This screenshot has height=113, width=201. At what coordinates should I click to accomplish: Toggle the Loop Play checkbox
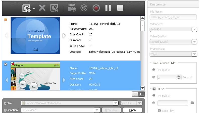click(x=159, y=110)
